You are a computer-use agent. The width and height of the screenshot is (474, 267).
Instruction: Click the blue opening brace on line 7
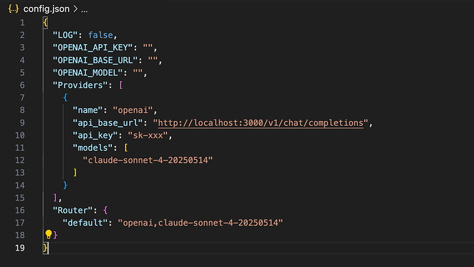(x=65, y=98)
